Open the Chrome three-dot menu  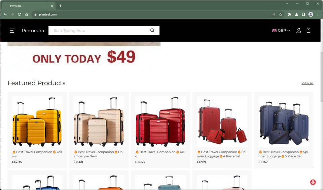point(318,14)
